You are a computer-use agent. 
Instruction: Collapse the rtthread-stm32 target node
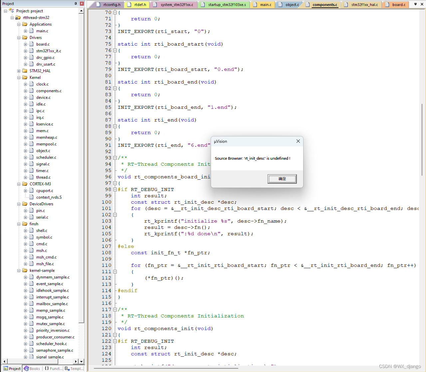click(12, 18)
